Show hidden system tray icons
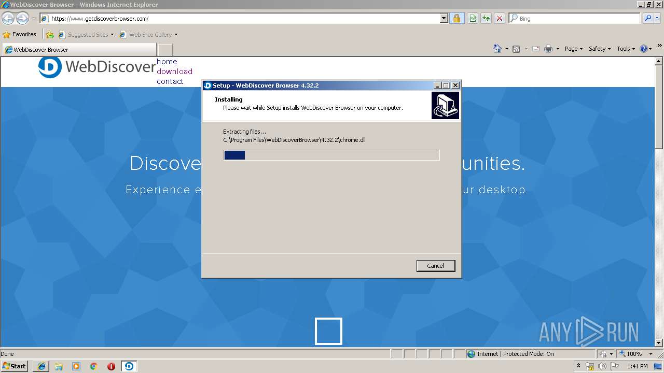Image resolution: width=664 pixels, height=373 pixels. [579, 366]
